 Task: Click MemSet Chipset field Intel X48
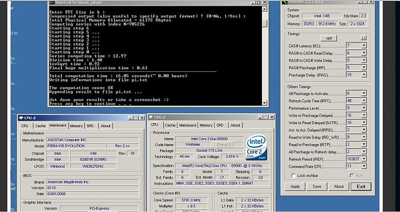tap(321, 16)
